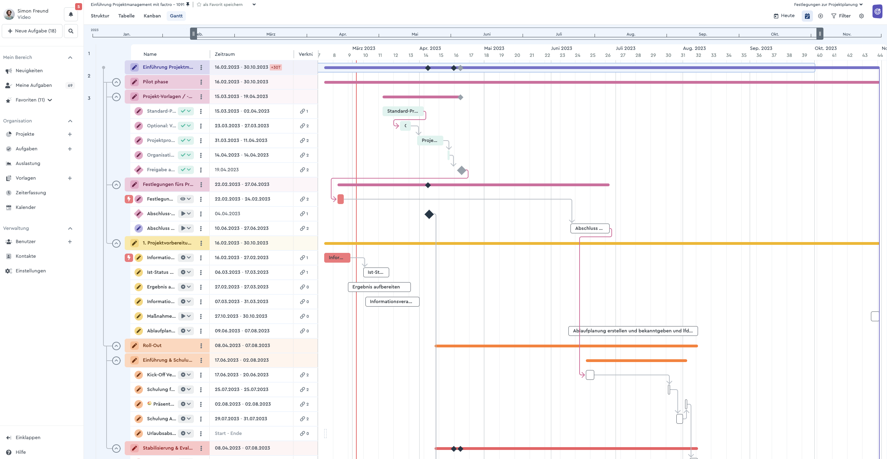Image resolution: width=887 pixels, height=459 pixels.
Task: Click milestone diamond icon of Freigabe a... row
Action: (139, 170)
